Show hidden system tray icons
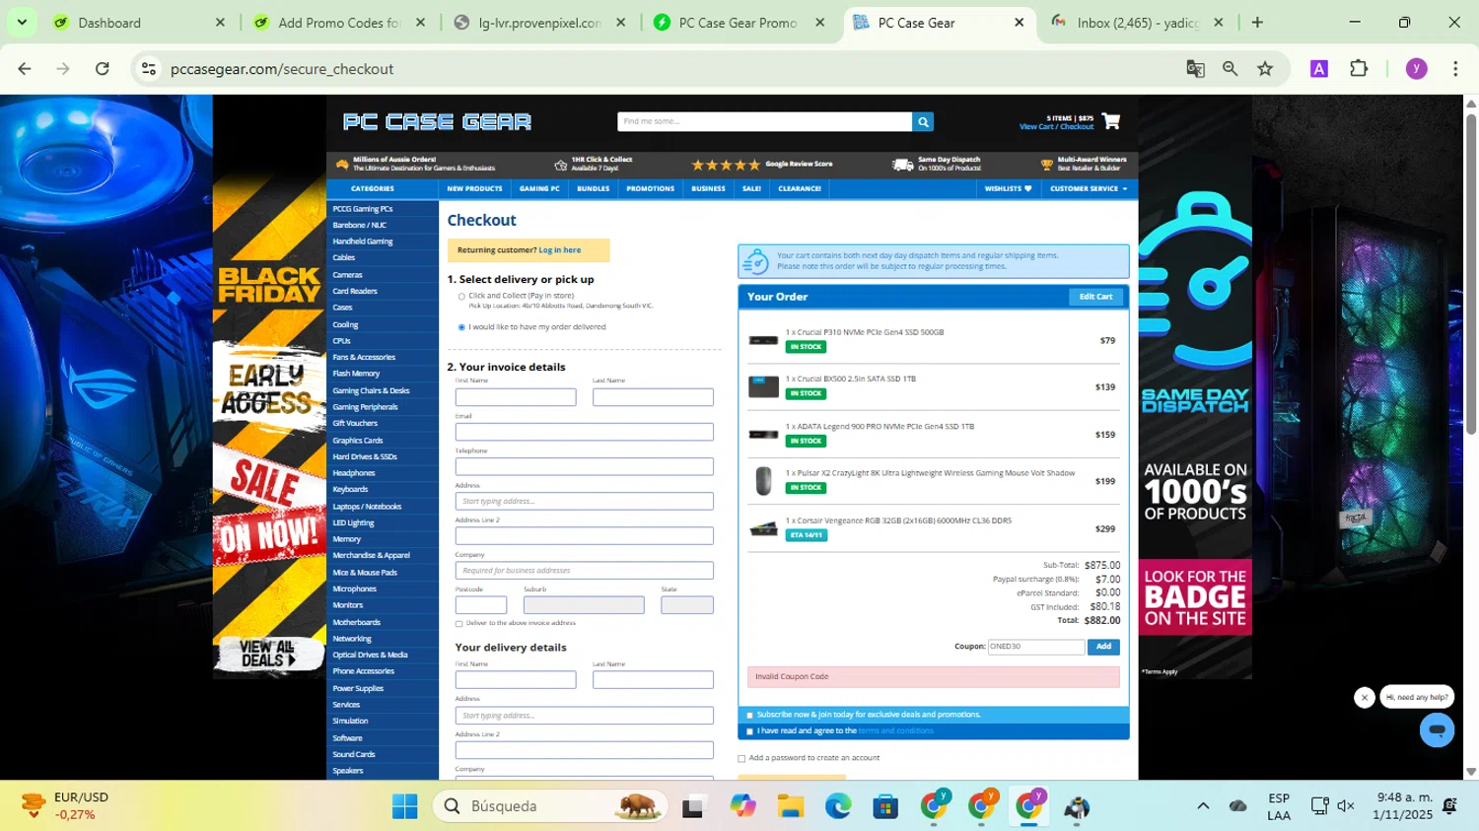Image resolution: width=1479 pixels, height=831 pixels. [x=1203, y=805]
